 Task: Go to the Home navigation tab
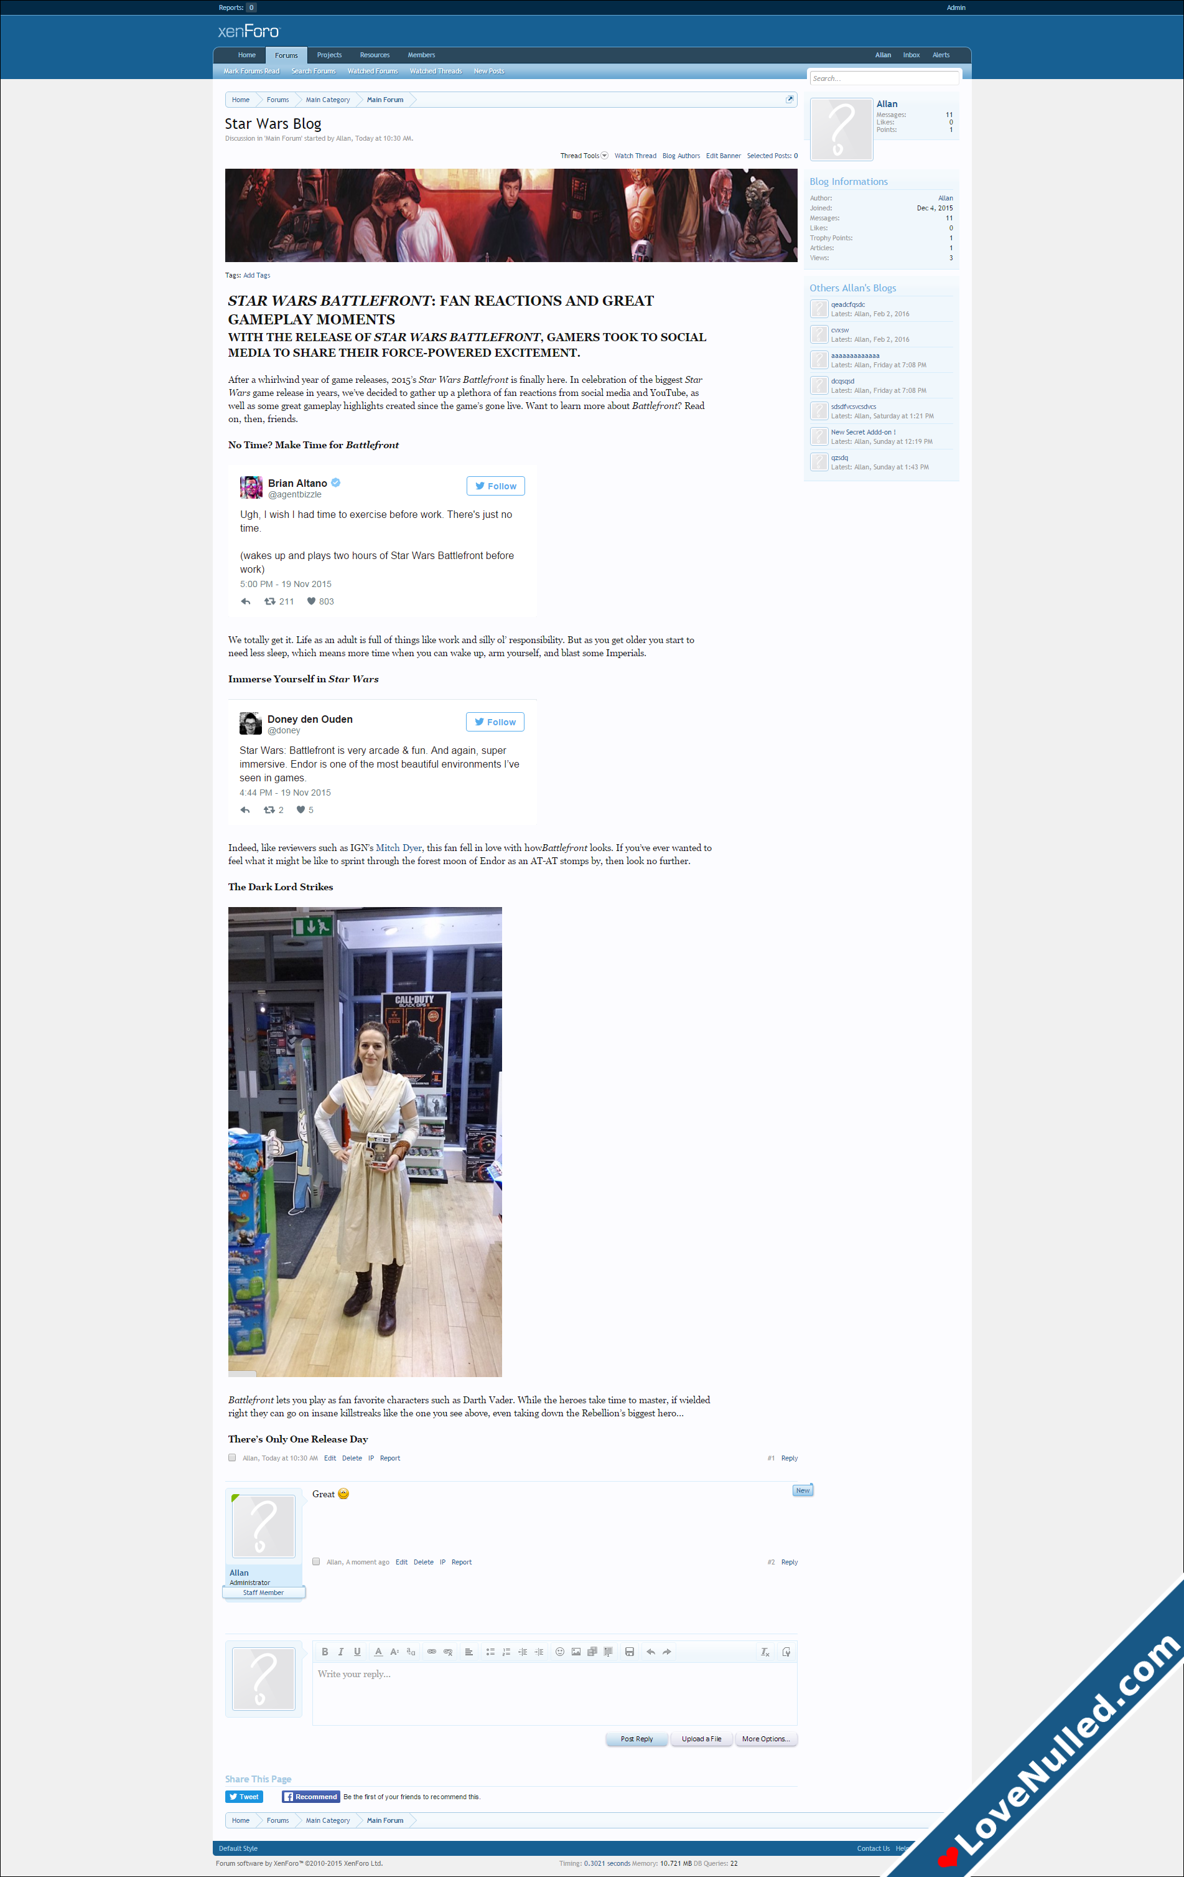point(247,55)
